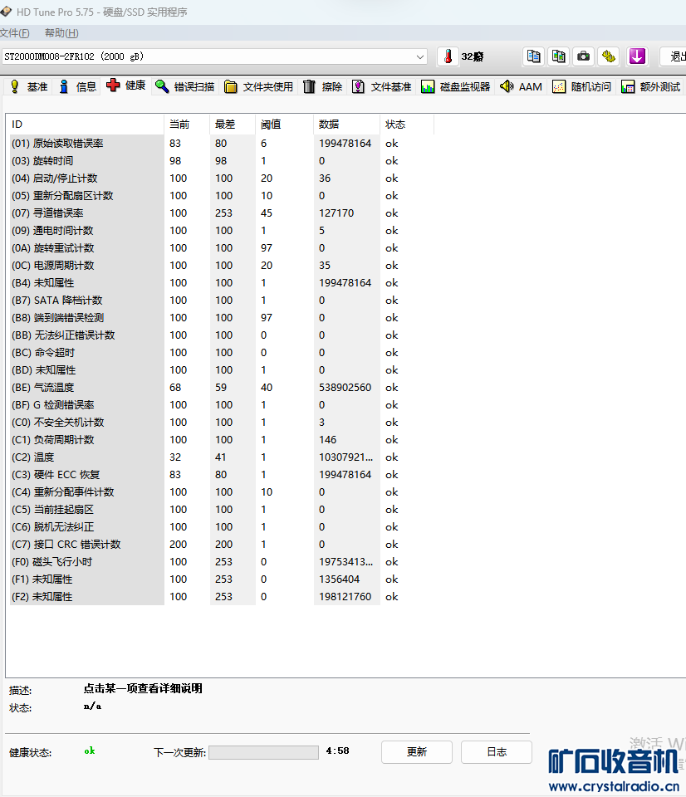Click the red cross icon of 健康 tab
The height and width of the screenshot is (797, 686).
pyautogui.click(x=113, y=86)
